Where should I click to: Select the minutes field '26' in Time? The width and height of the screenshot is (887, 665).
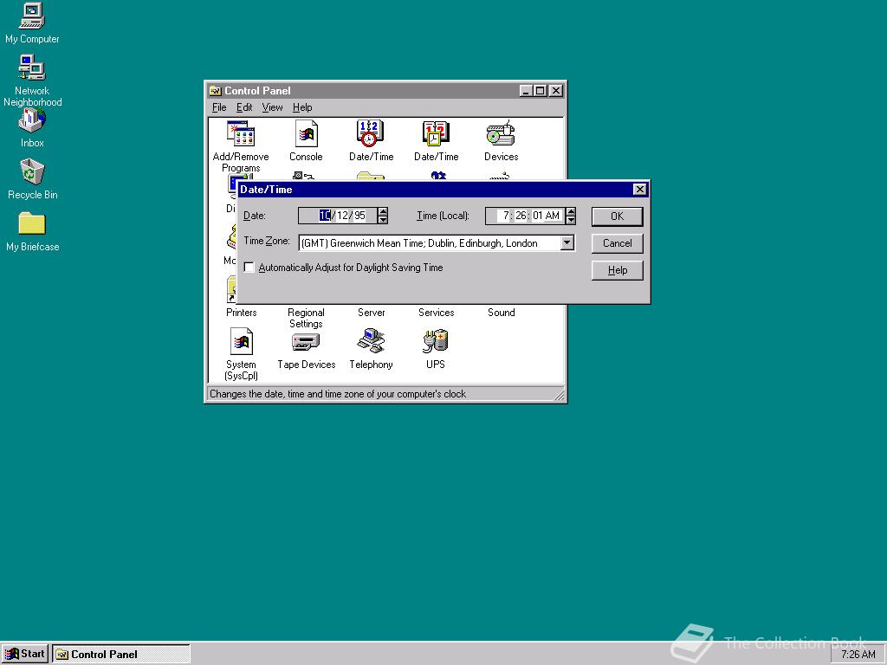[x=521, y=216]
